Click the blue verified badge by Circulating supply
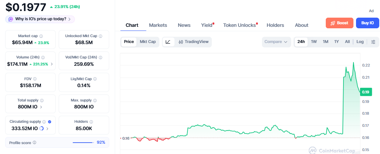380x154 pixels. point(50,122)
